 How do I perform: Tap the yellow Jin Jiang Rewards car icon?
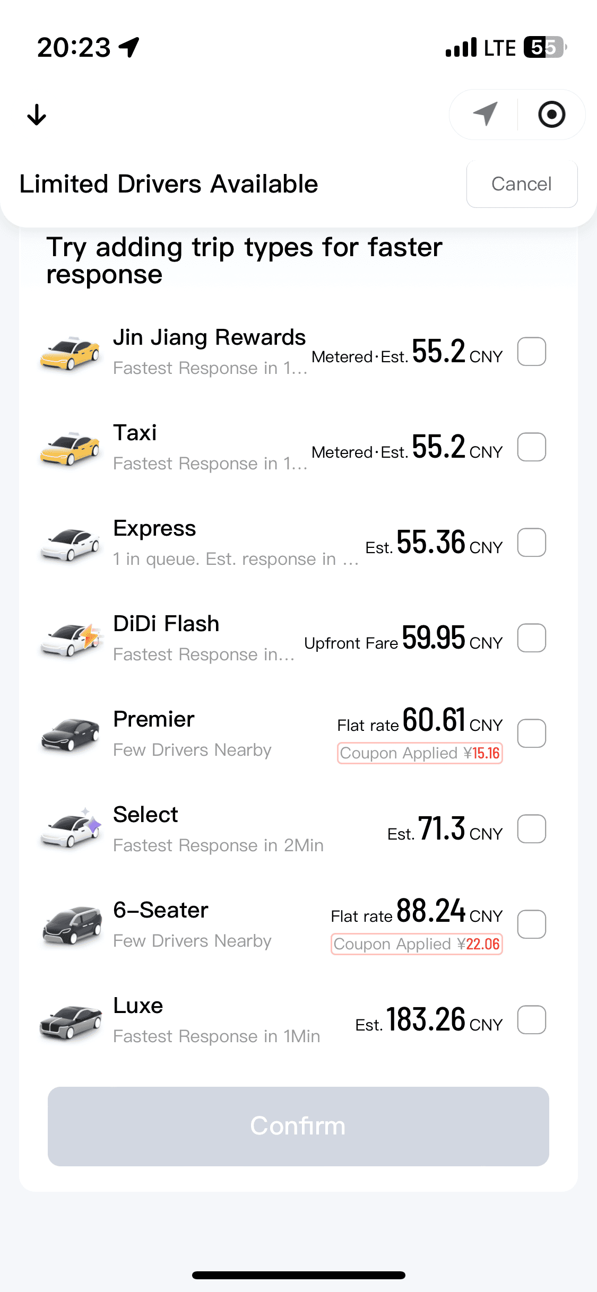70,352
